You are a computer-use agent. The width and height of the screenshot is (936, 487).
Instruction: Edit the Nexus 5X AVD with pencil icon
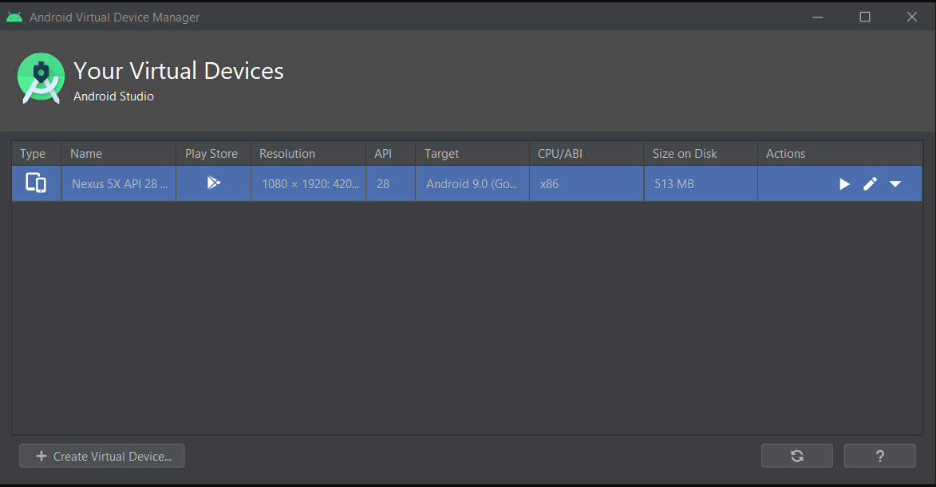[870, 183]
